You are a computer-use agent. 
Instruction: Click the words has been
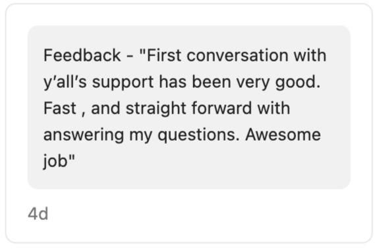(195, 82)
